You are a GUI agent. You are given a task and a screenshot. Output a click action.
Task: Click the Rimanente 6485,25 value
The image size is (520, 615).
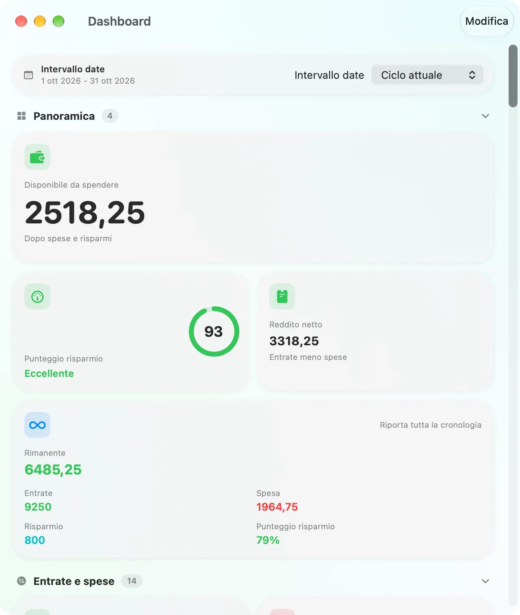pyautogui.click(x=53, y=470)
